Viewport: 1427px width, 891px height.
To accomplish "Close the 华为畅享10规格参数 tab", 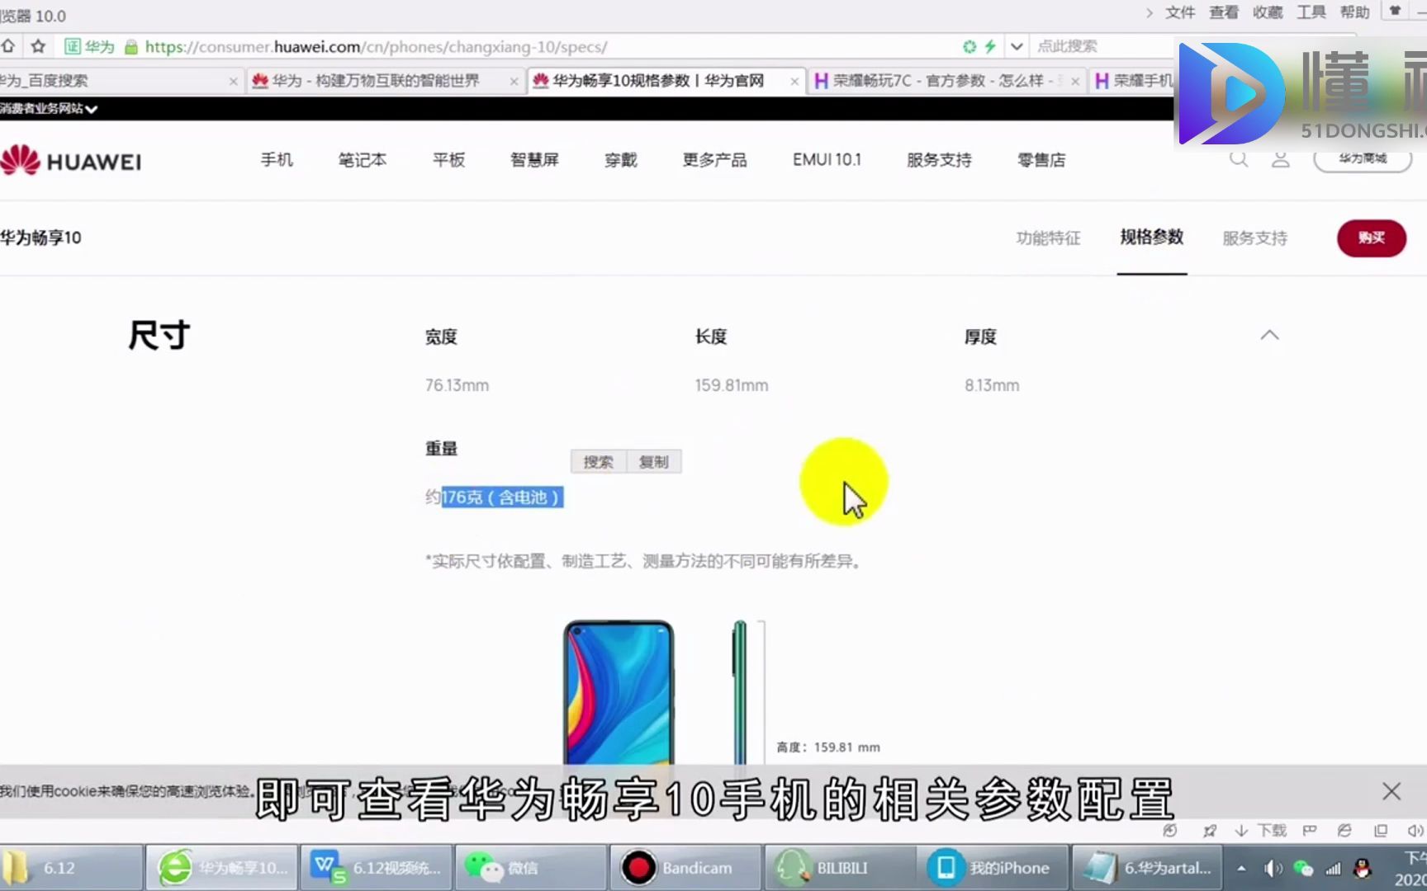I will [794, 82].
